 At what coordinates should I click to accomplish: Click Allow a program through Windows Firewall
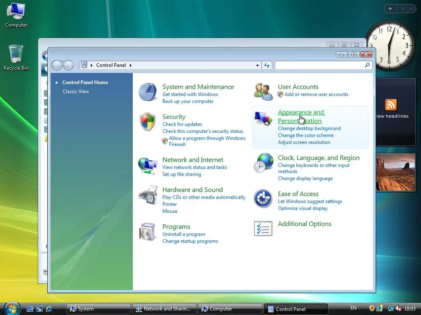click(x=207, y=141)
